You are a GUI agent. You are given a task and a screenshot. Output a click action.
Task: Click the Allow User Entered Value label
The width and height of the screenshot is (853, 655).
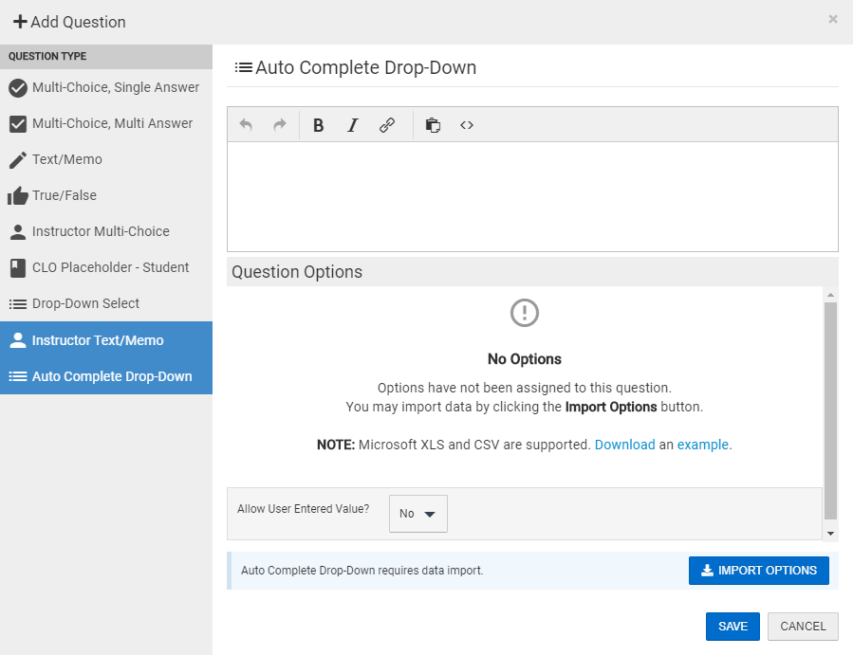(303, 509)
